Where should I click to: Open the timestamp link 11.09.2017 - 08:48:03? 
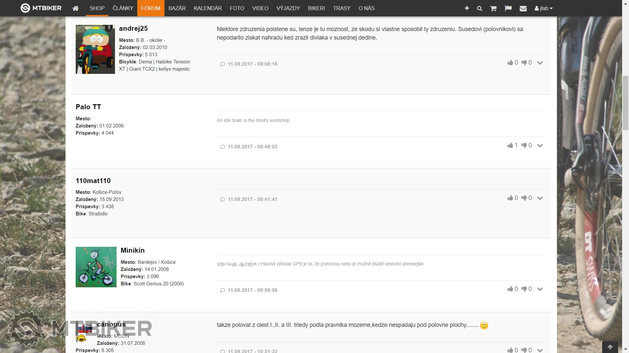(252, 147)
